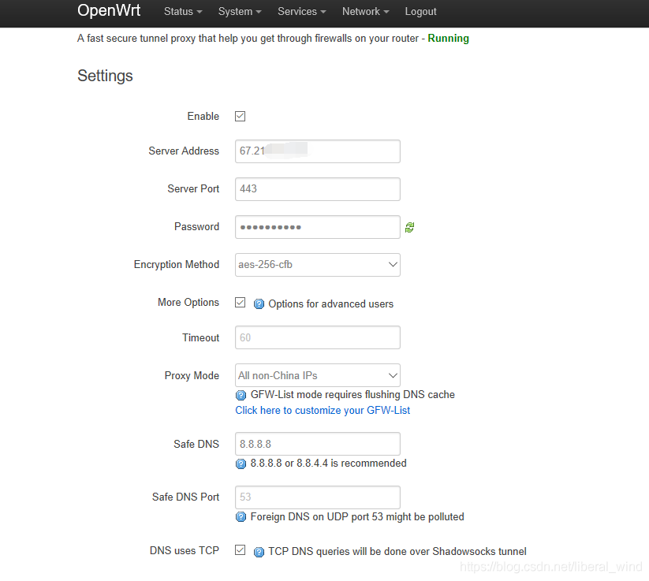Image resolution: width=649 pixels, height=581 pixels.
Task: Toggle the More Options checkbox
Action: tap(241, 303)
